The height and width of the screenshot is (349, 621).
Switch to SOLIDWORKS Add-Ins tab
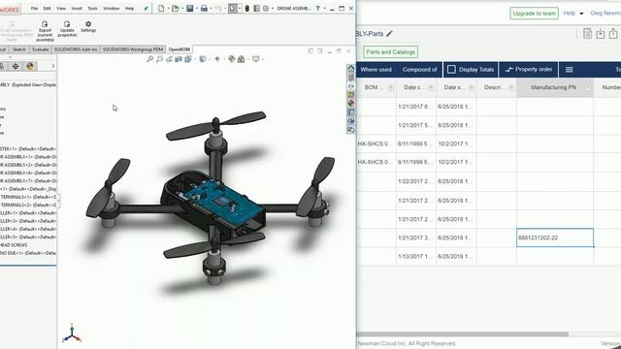coord(76,49)
